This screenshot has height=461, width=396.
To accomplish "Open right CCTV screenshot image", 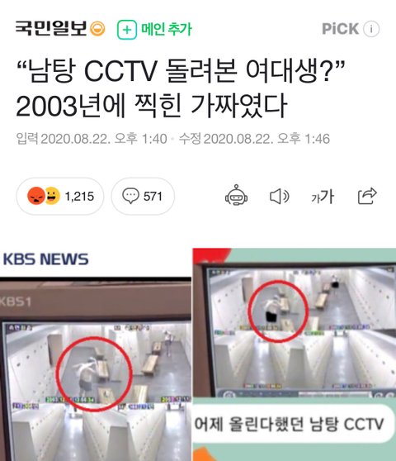I will [295, 354].
